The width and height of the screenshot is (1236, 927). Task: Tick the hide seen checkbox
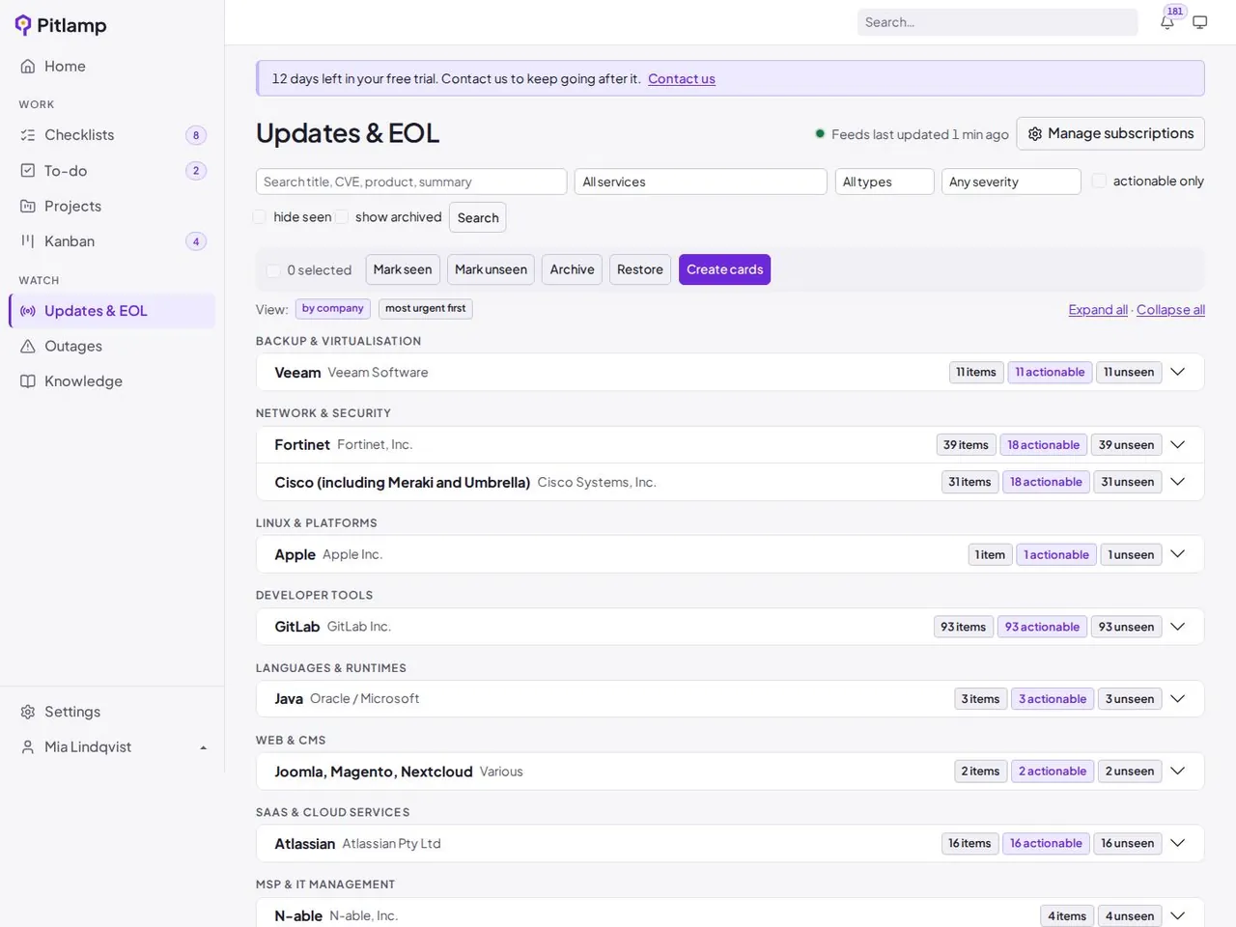tap(259, 217)
